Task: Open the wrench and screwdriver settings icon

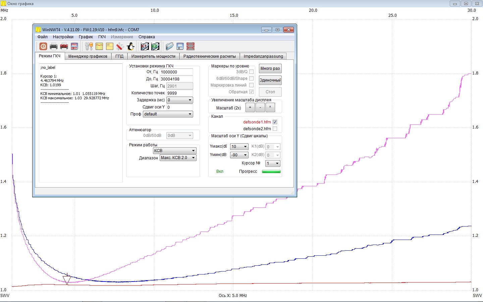Action: tap(89, 46)
